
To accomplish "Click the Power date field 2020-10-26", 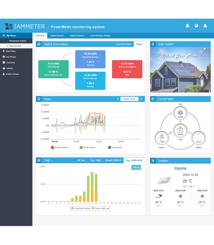I will 129,99.
